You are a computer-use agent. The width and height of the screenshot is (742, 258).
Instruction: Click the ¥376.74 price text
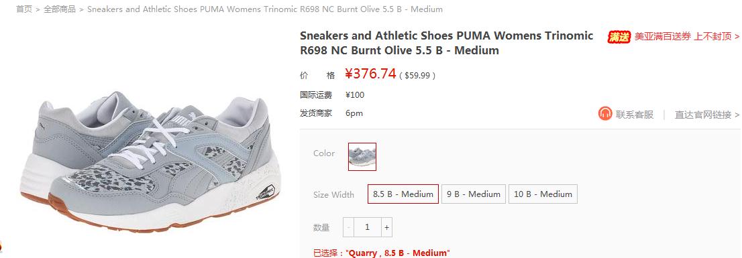pyautogui.click(x=370, y=74)
